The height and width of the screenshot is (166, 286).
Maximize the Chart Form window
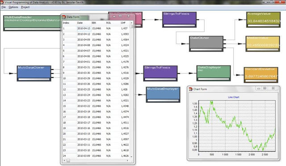click(x=265, y=88)
